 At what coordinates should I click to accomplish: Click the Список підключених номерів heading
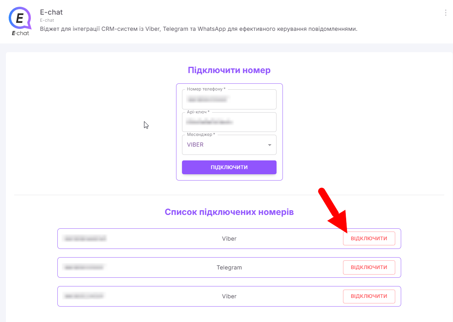coord(229,212)
